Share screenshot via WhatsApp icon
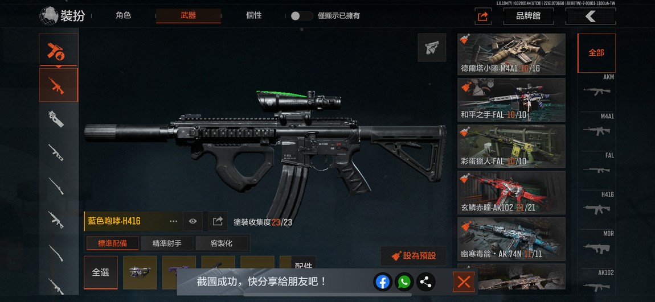This screenshot has height=302, width=655. click(403, 283)
